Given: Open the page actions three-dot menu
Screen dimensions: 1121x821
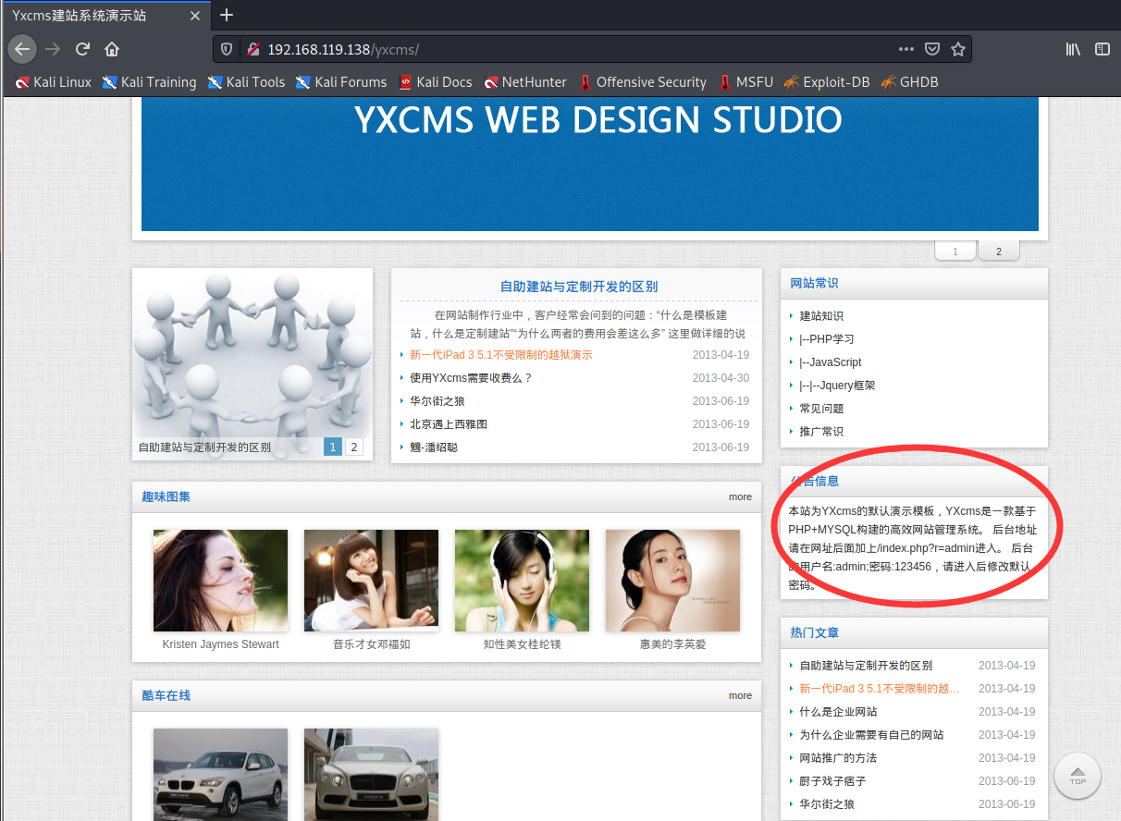Looking at the screenshot, I should pos(906,49).
